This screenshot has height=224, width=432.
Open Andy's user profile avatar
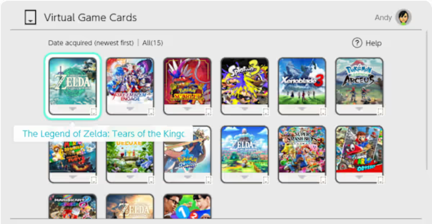point(403,17)
